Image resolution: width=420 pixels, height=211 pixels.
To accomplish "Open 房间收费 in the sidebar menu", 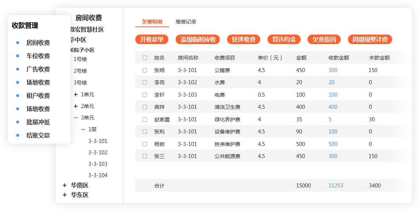I will coord(38,43).
